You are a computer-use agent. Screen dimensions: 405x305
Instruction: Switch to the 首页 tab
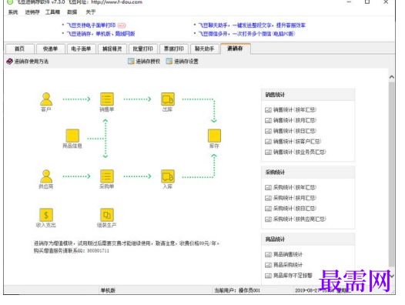tap(20, 49)
